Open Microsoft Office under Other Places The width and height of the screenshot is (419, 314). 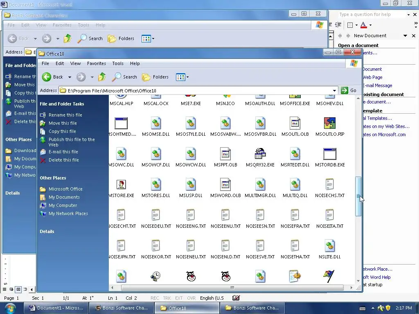65,189
